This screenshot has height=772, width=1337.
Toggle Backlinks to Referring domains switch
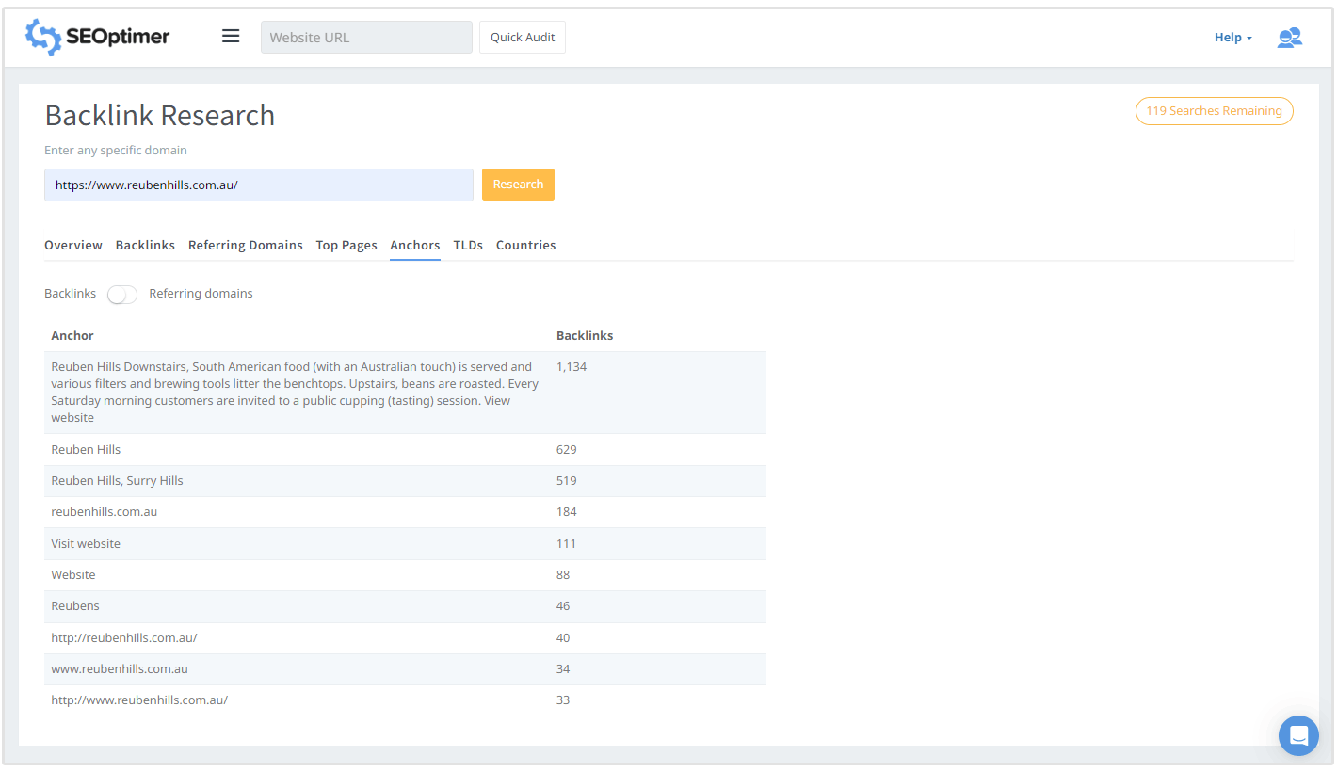pos(122,295)
